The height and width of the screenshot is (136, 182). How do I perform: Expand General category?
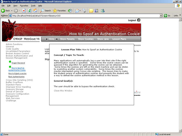[10, 47]
